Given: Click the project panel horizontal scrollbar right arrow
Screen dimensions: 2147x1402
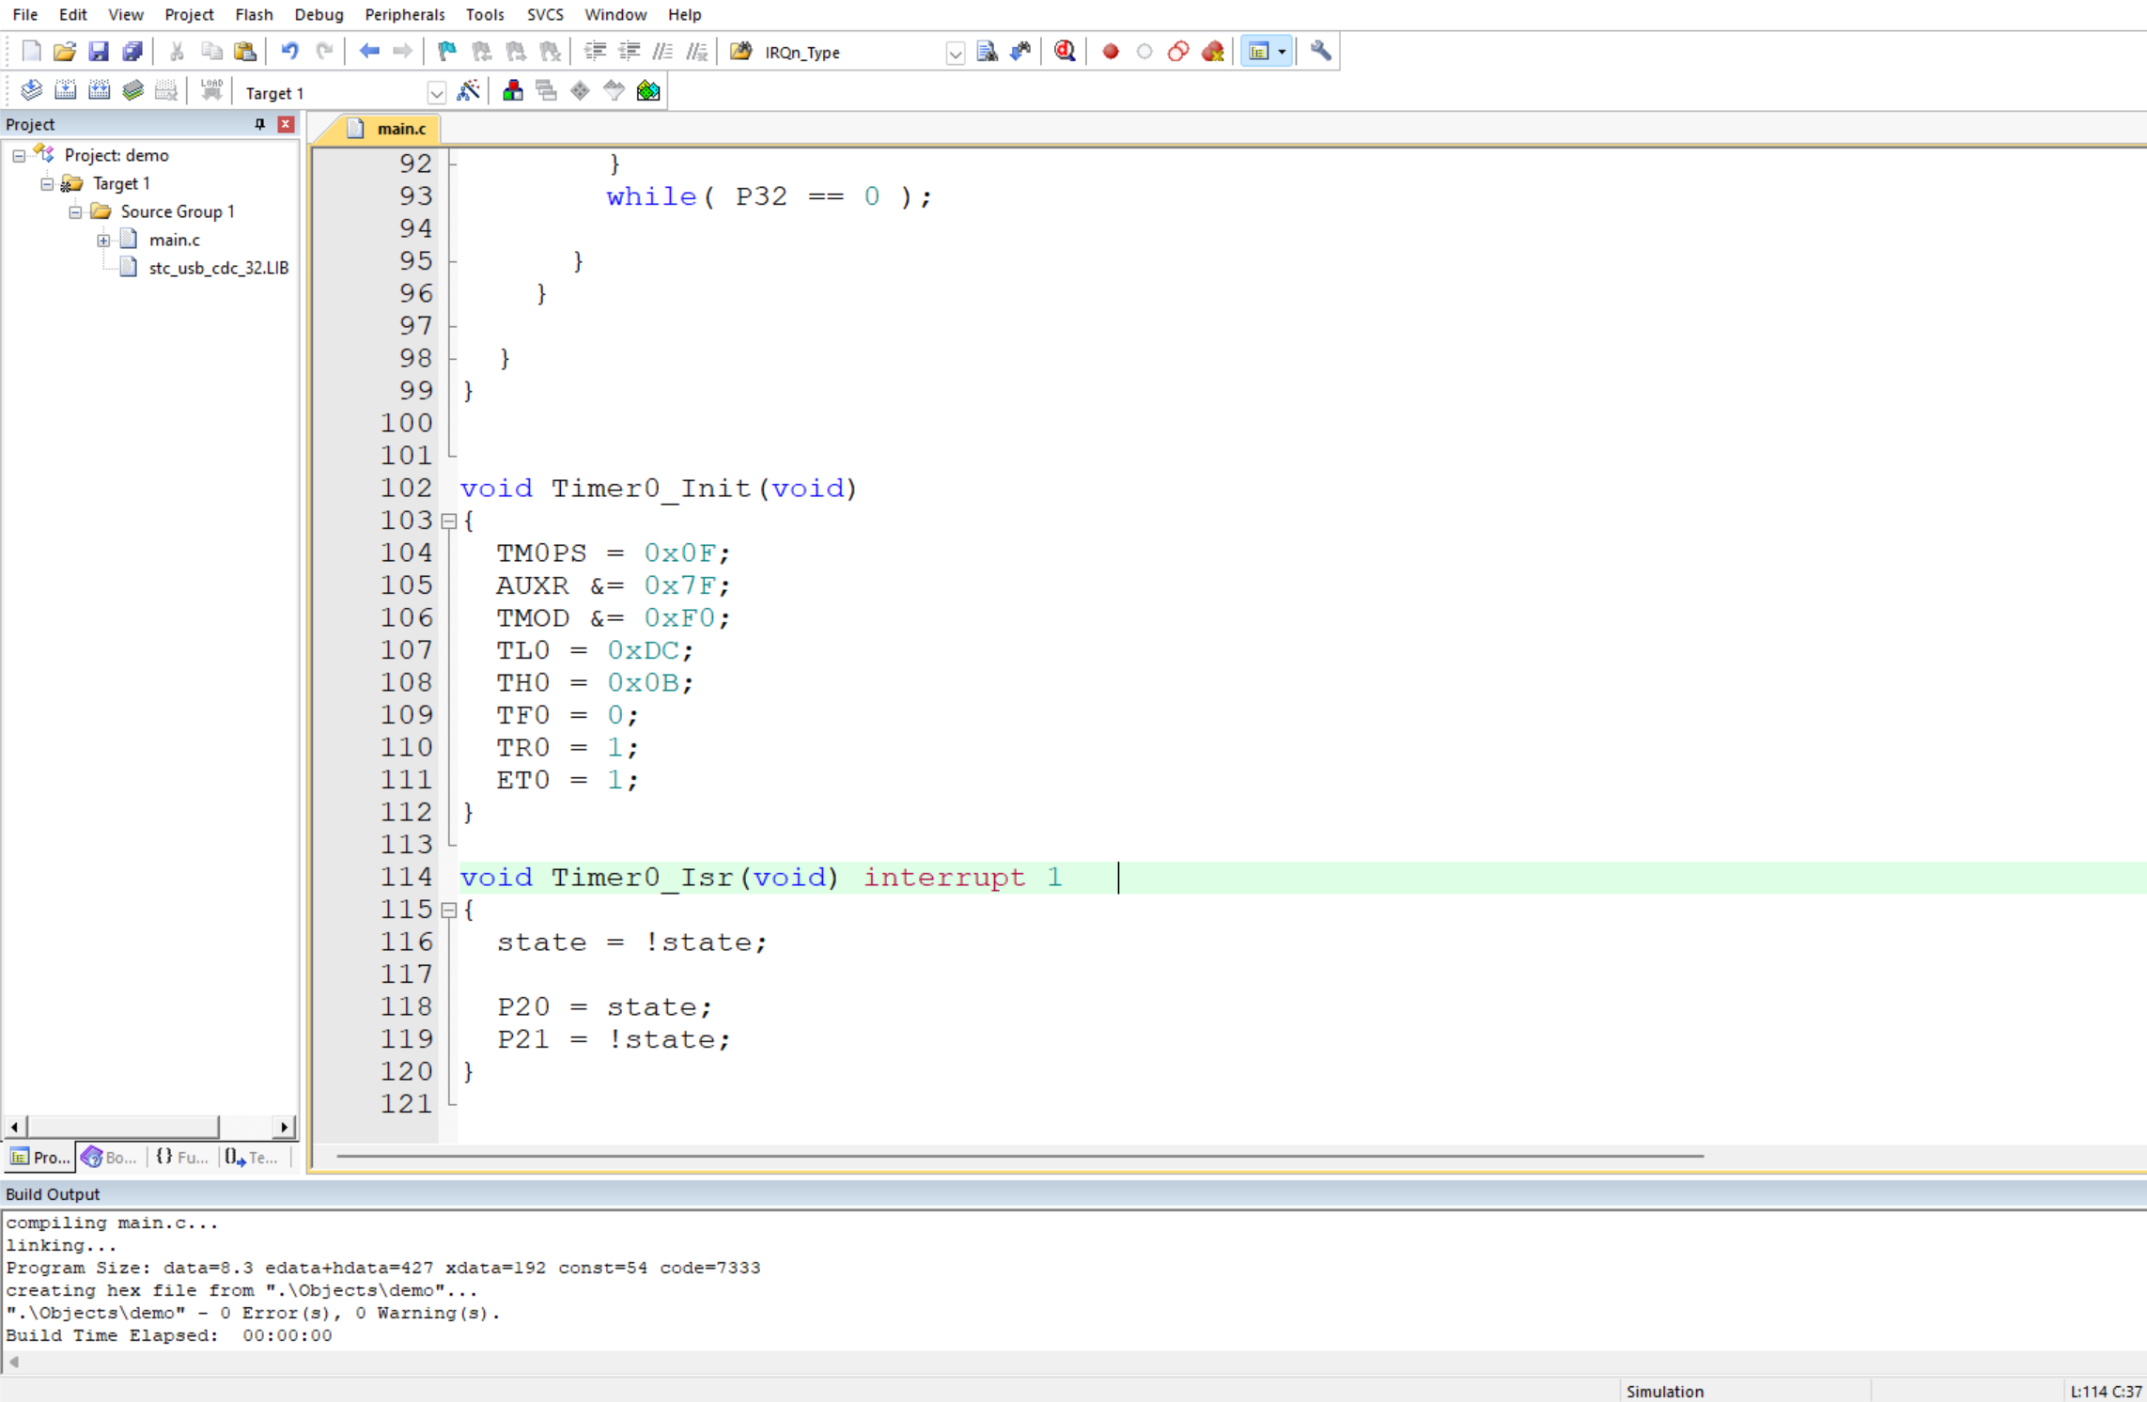Looking at the screenshot, I should [285, 1127].
